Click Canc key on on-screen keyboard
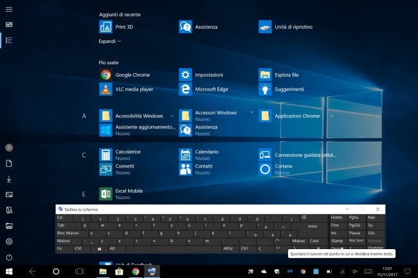The height and width of the screenshot is (278, 418). click(318, 241)
